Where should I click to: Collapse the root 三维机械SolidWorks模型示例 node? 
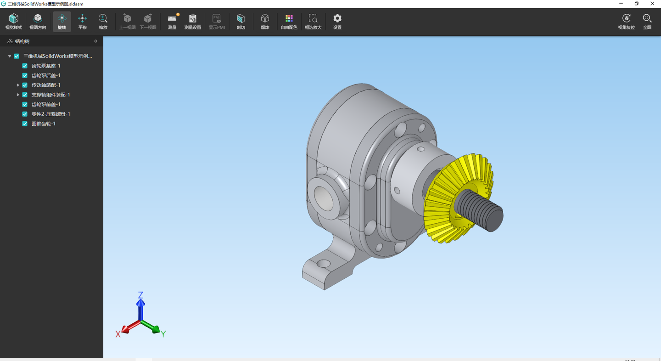point(10,56)
